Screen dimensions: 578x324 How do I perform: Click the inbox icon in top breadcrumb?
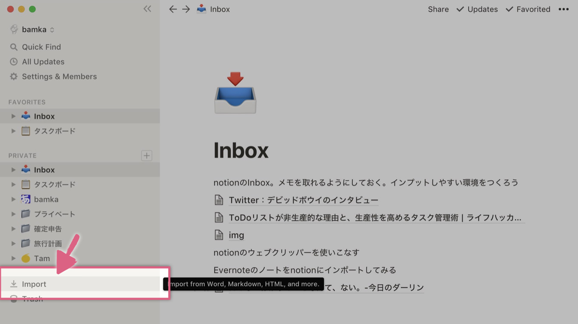coord(201,9)
